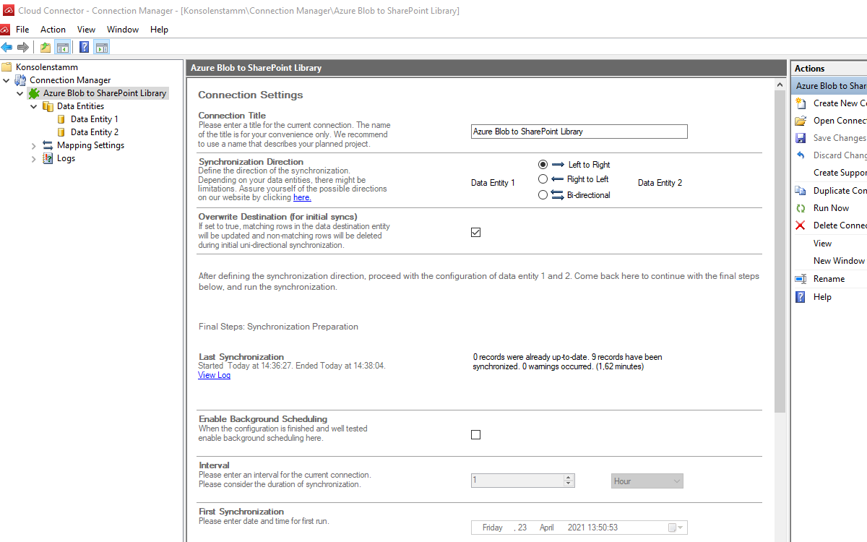
Task: Open the Window menu
Action: click(x=123, y=30)
